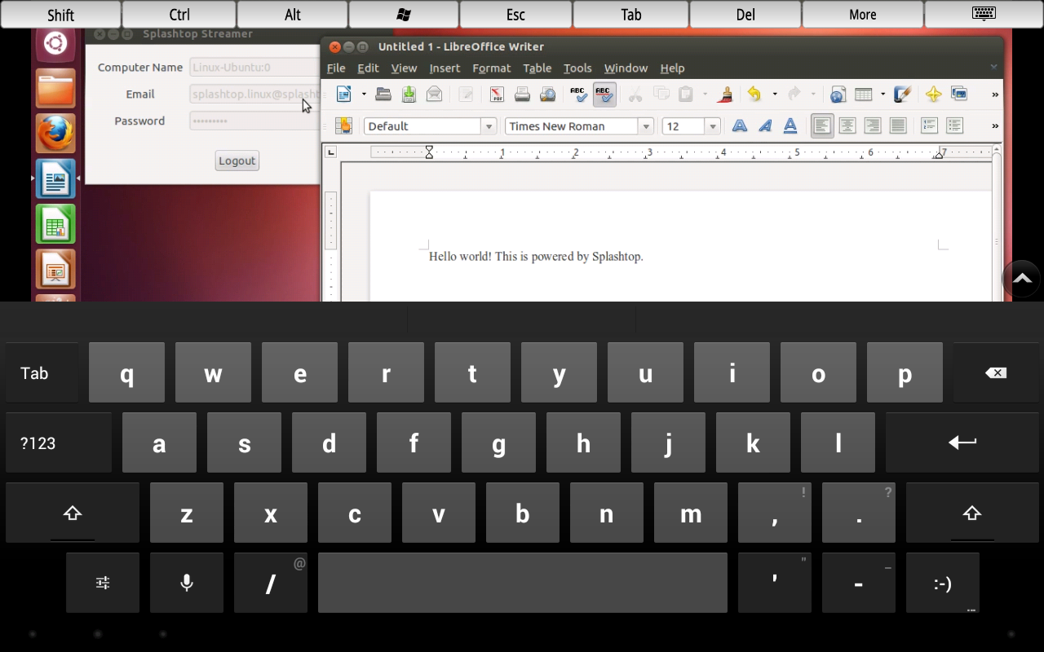The width and height of the screenshot is (1044, 652).
Task: Open the Navigator star icon
Action: (x=934, y=95)
